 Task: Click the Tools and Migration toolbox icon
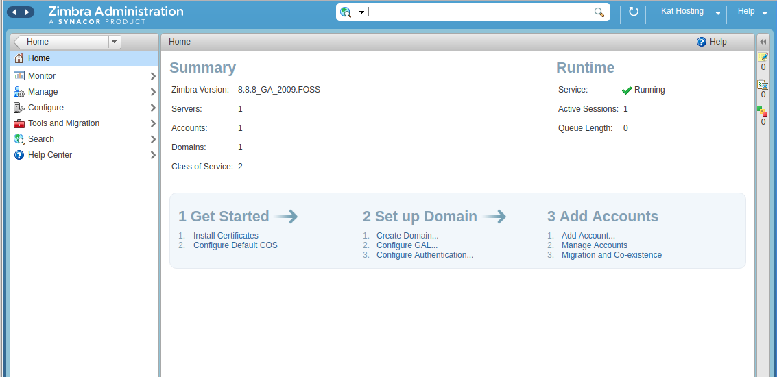pyautogui.click(x=19, y=123)
